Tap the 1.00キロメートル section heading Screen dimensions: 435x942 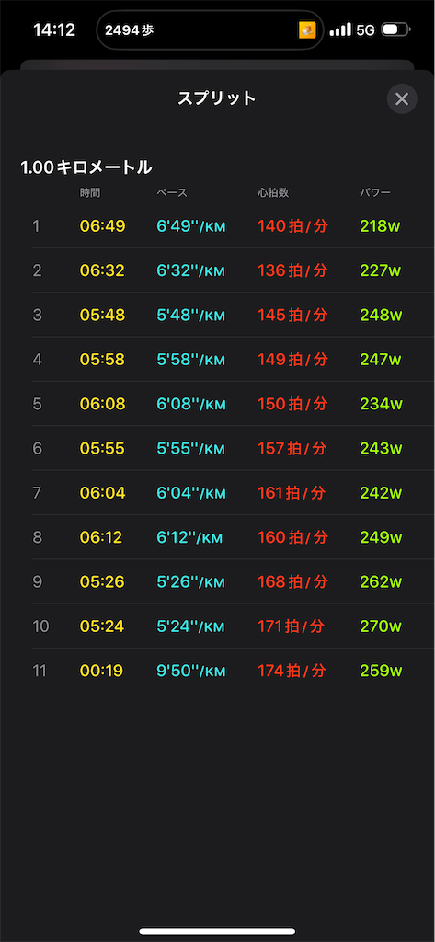click(86, 167)
